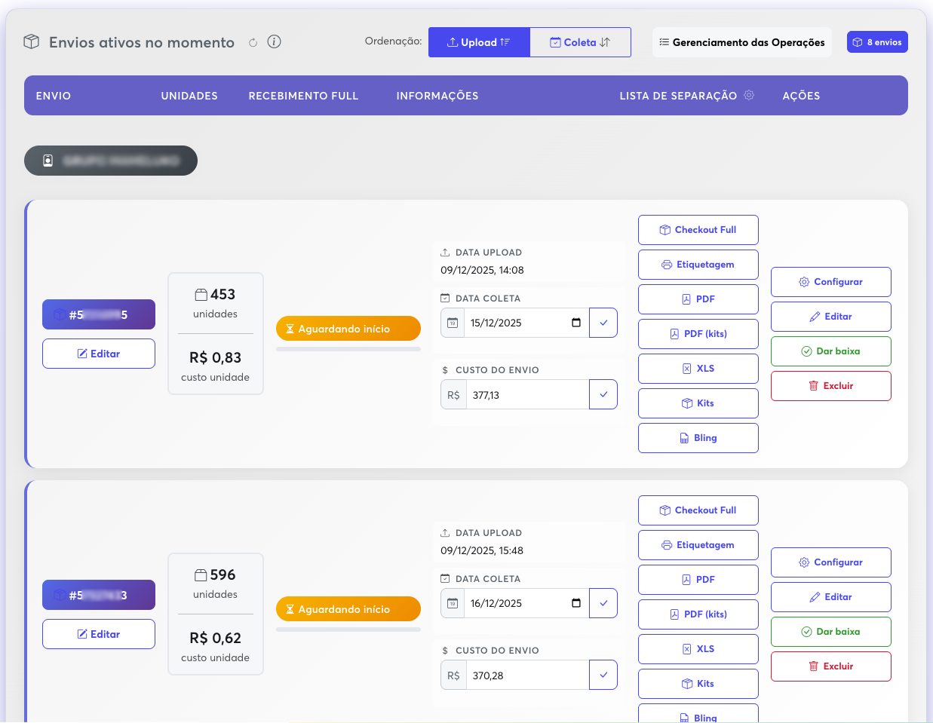Switch sorting to Upload

tap(479, 42)
